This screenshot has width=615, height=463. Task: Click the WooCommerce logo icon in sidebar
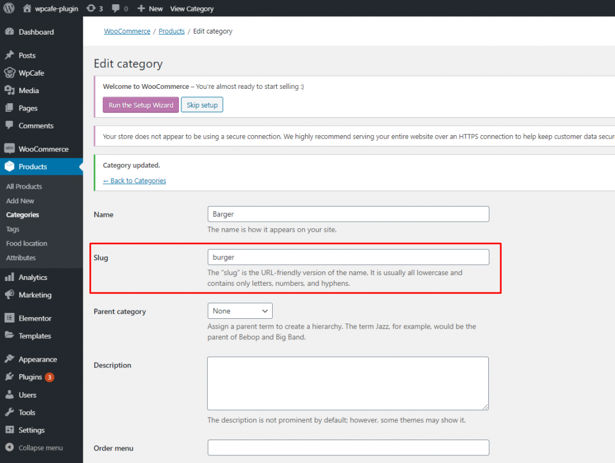point(10,148)
